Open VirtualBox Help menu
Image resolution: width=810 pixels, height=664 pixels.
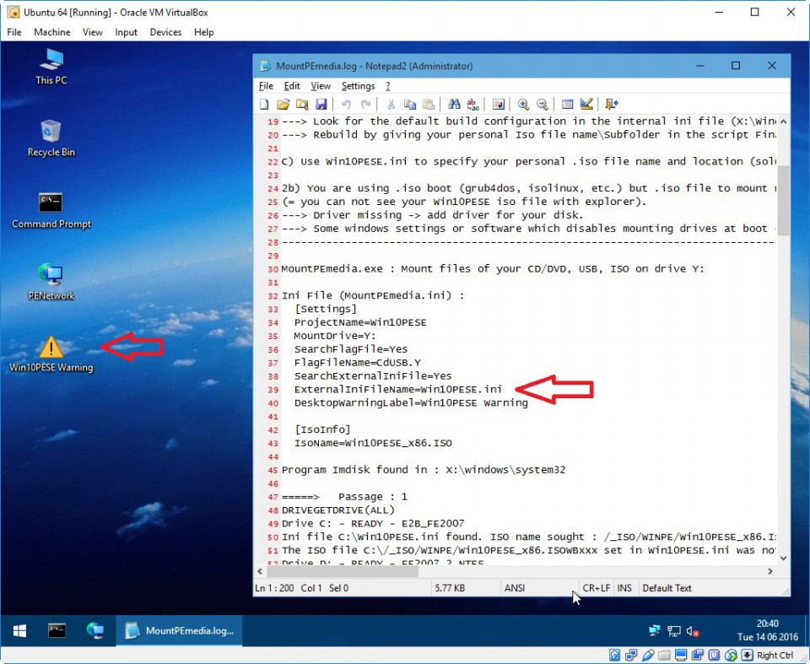(x=204, y=32)
